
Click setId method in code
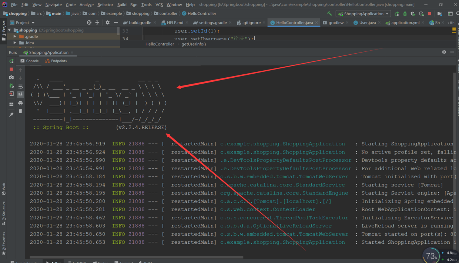(x=199, y=31)
